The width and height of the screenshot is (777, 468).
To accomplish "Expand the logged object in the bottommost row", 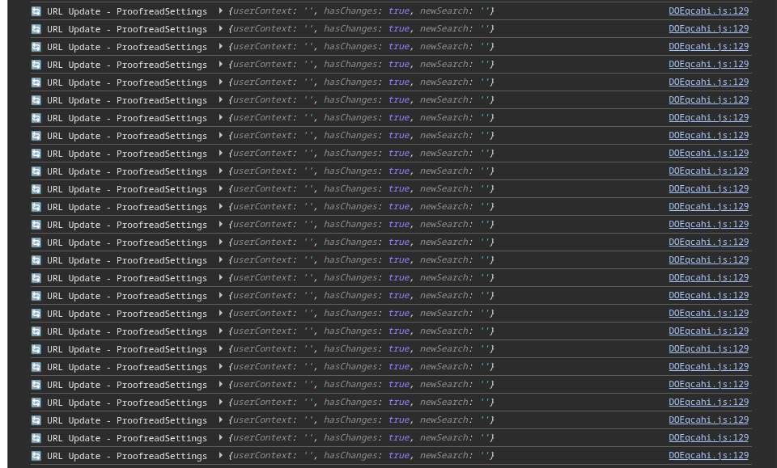I will tap(220, 456).
